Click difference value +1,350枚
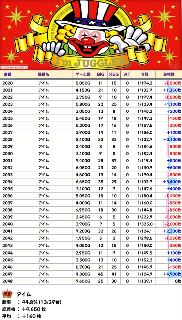The width and height of the screenshot is (182, 320). [x=172, y=90]
